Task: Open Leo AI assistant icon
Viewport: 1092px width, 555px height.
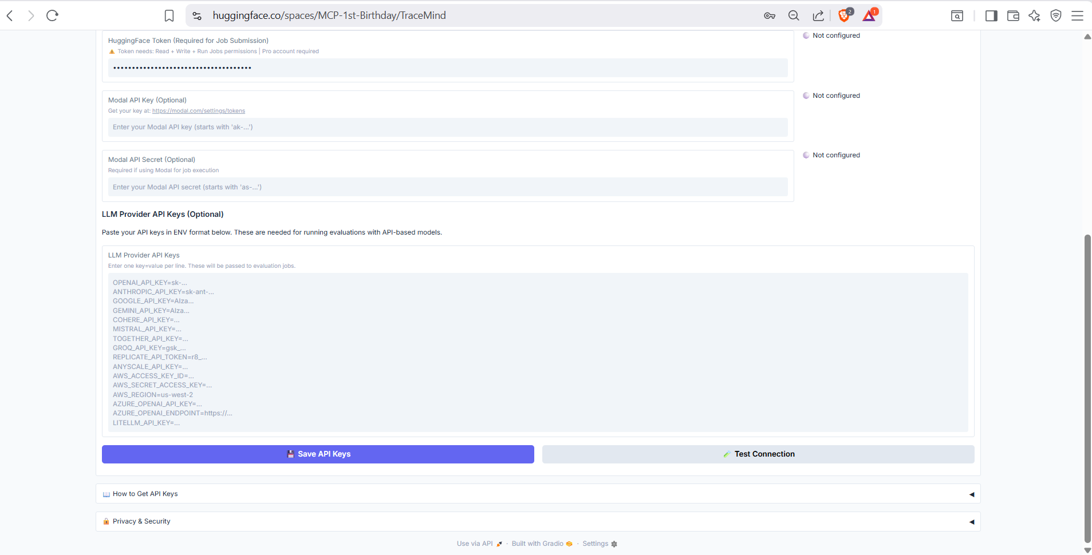Action: tap(1034, 15)
